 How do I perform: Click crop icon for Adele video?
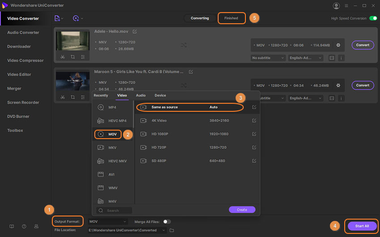(x=73, y=57)
